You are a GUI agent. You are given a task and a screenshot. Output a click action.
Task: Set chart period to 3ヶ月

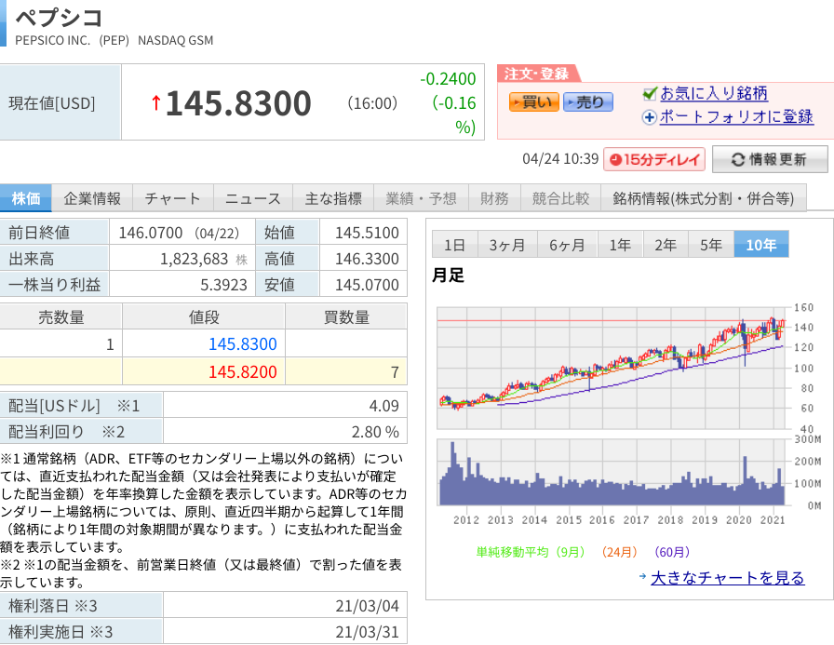coord(507,245)
